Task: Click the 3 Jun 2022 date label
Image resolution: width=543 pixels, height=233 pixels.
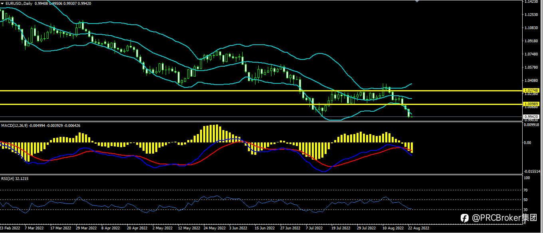Action: click(x=238, y=229)
